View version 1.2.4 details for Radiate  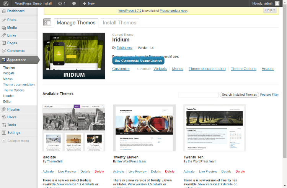tap(76, 184)
